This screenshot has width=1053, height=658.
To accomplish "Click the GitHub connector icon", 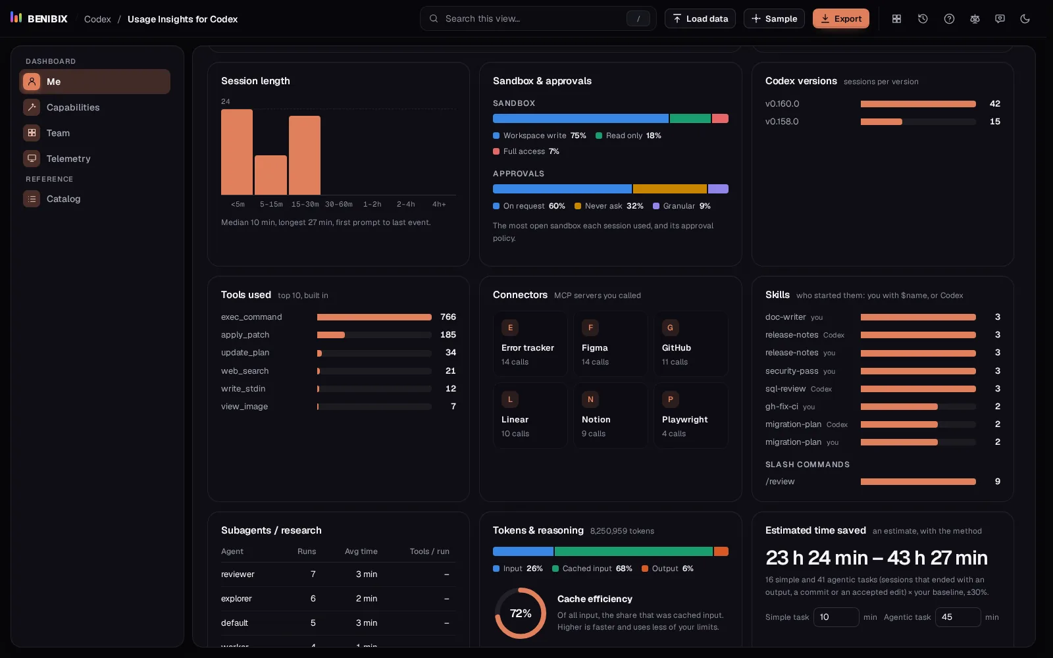I will (x=671, y=328).
